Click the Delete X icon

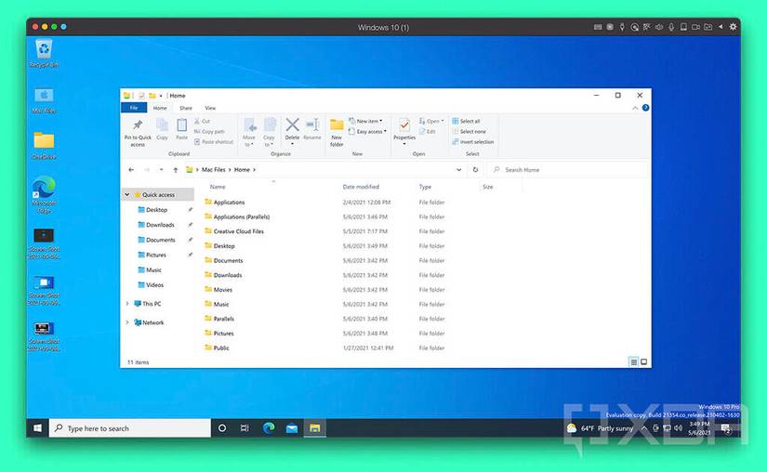pos(293,125)
